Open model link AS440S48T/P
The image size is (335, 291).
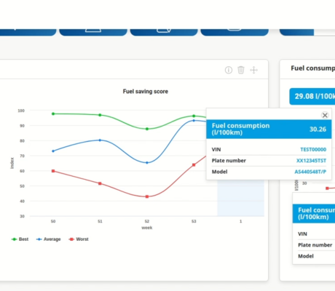pos(310,172)
